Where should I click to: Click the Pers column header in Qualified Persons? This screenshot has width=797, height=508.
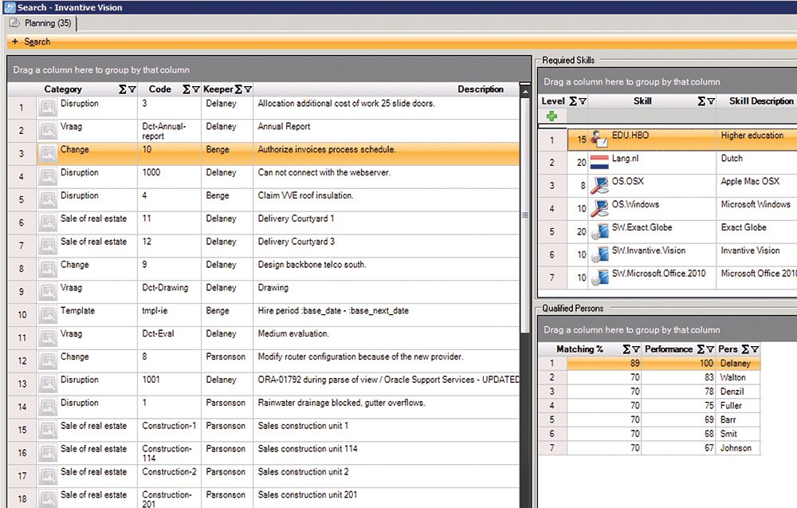[727, 349]
